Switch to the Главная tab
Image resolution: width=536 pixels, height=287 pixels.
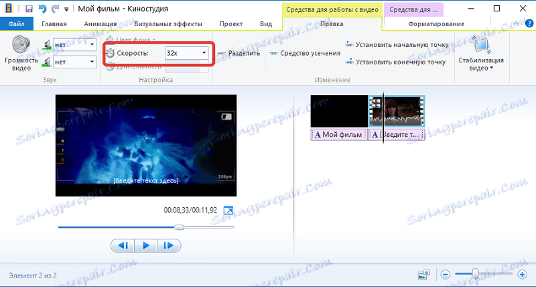coord(54,24)
